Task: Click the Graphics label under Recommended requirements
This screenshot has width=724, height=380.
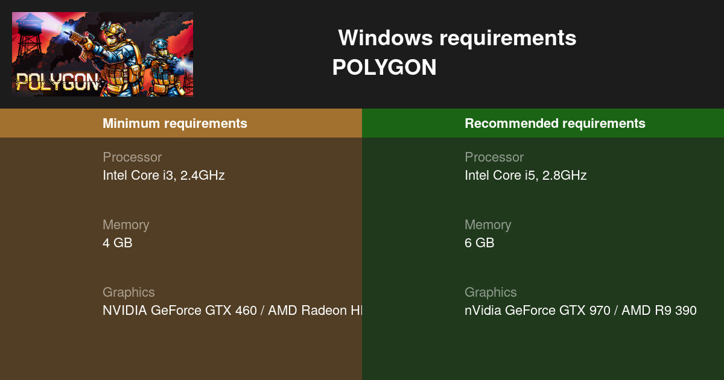Action: click(x=491, y=293)
